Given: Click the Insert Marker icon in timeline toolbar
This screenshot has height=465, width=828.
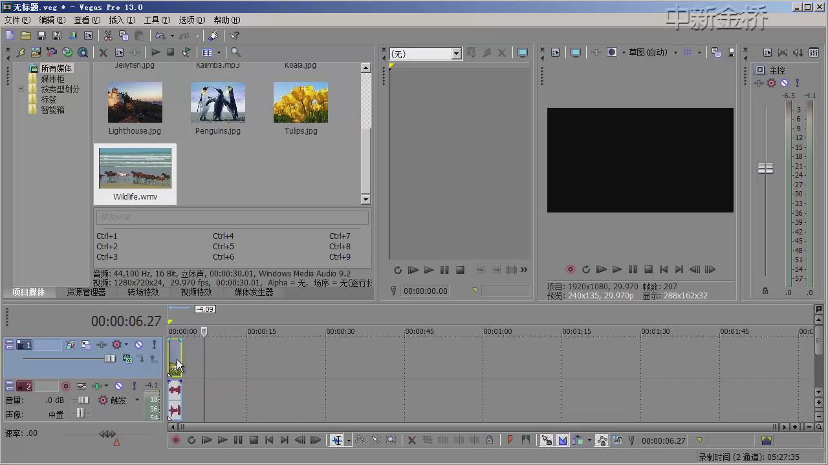Looking at the screenshot, I should pyautogui.click(x=510, y=440).
